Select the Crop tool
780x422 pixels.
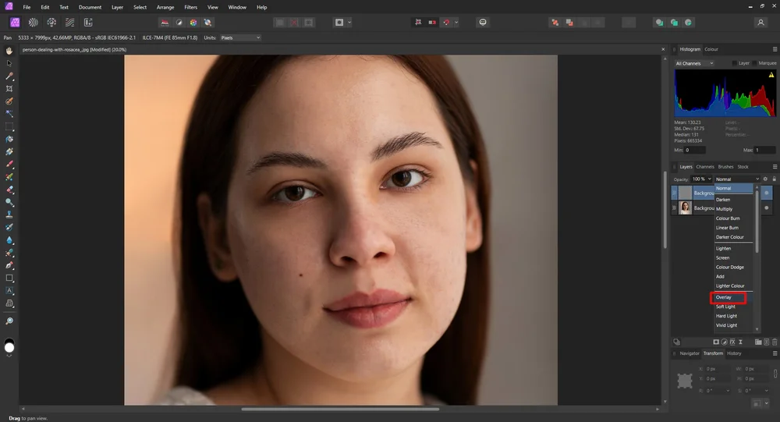(9, 89)
